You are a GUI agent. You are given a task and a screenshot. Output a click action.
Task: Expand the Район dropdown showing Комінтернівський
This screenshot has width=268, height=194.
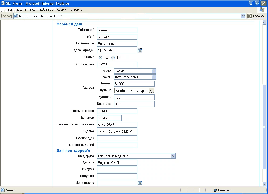(154, 77)
